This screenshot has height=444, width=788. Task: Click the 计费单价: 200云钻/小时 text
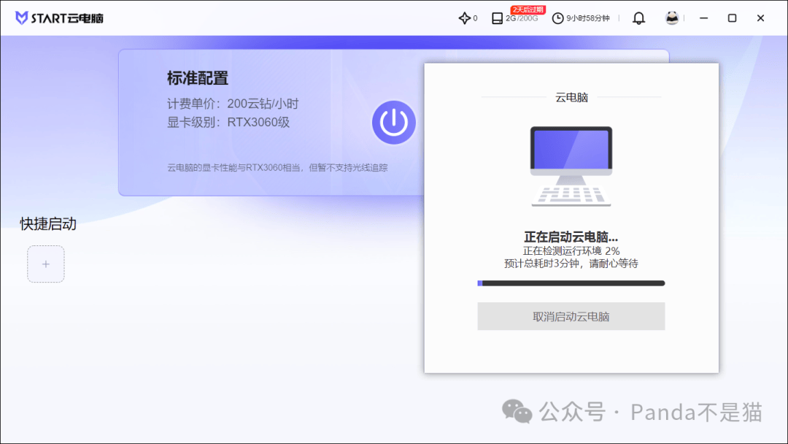pos(233,104)
